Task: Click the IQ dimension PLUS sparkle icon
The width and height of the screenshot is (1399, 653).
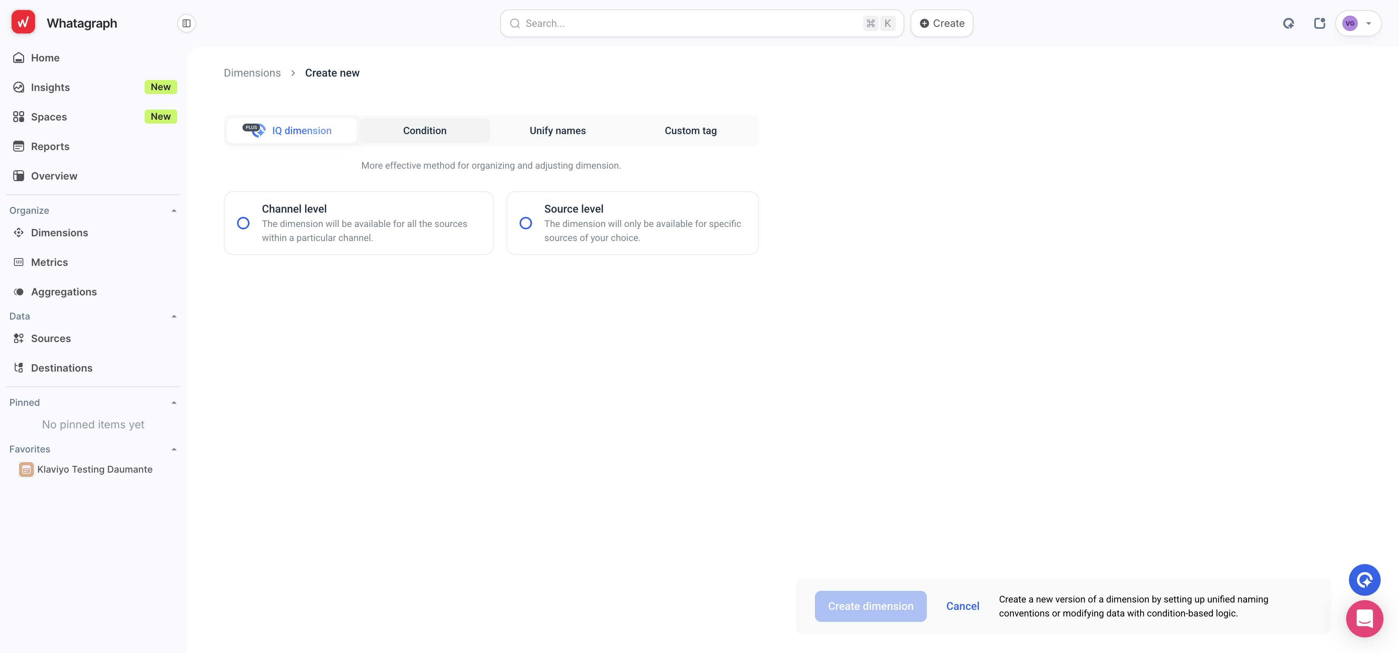Action: (254, 130)
